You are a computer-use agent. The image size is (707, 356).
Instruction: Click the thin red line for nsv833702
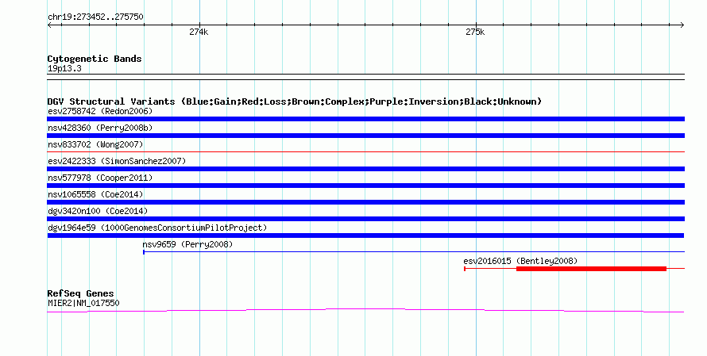click(x=365, y=152)
